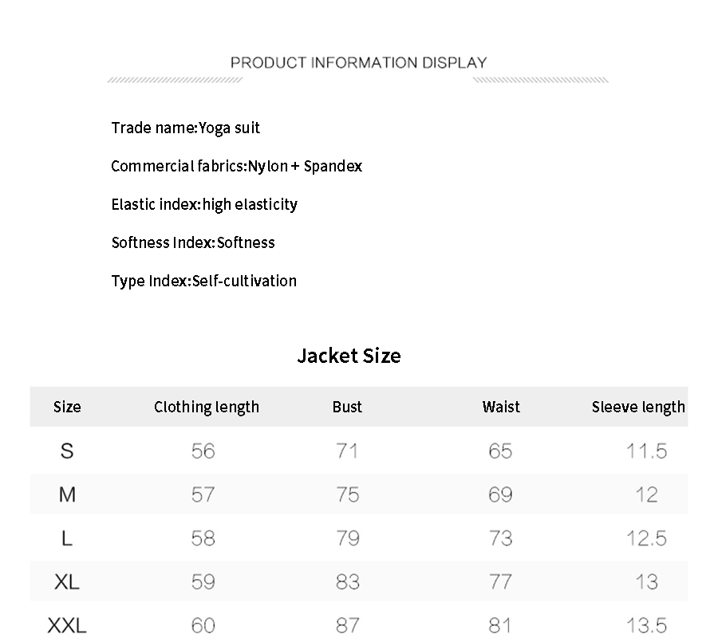
Task: Click the Waist column header
Action: (x=501, y=407)
